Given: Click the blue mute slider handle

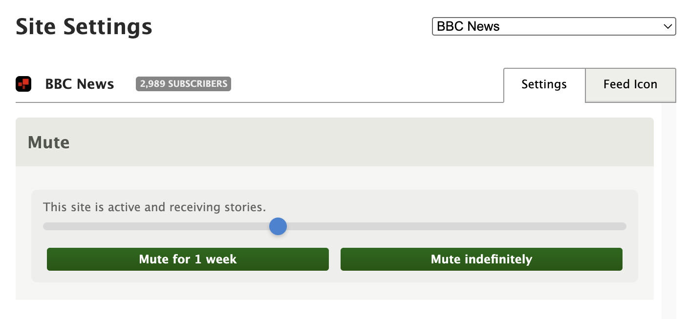Looking at the screenshot, I should (278, 226).
